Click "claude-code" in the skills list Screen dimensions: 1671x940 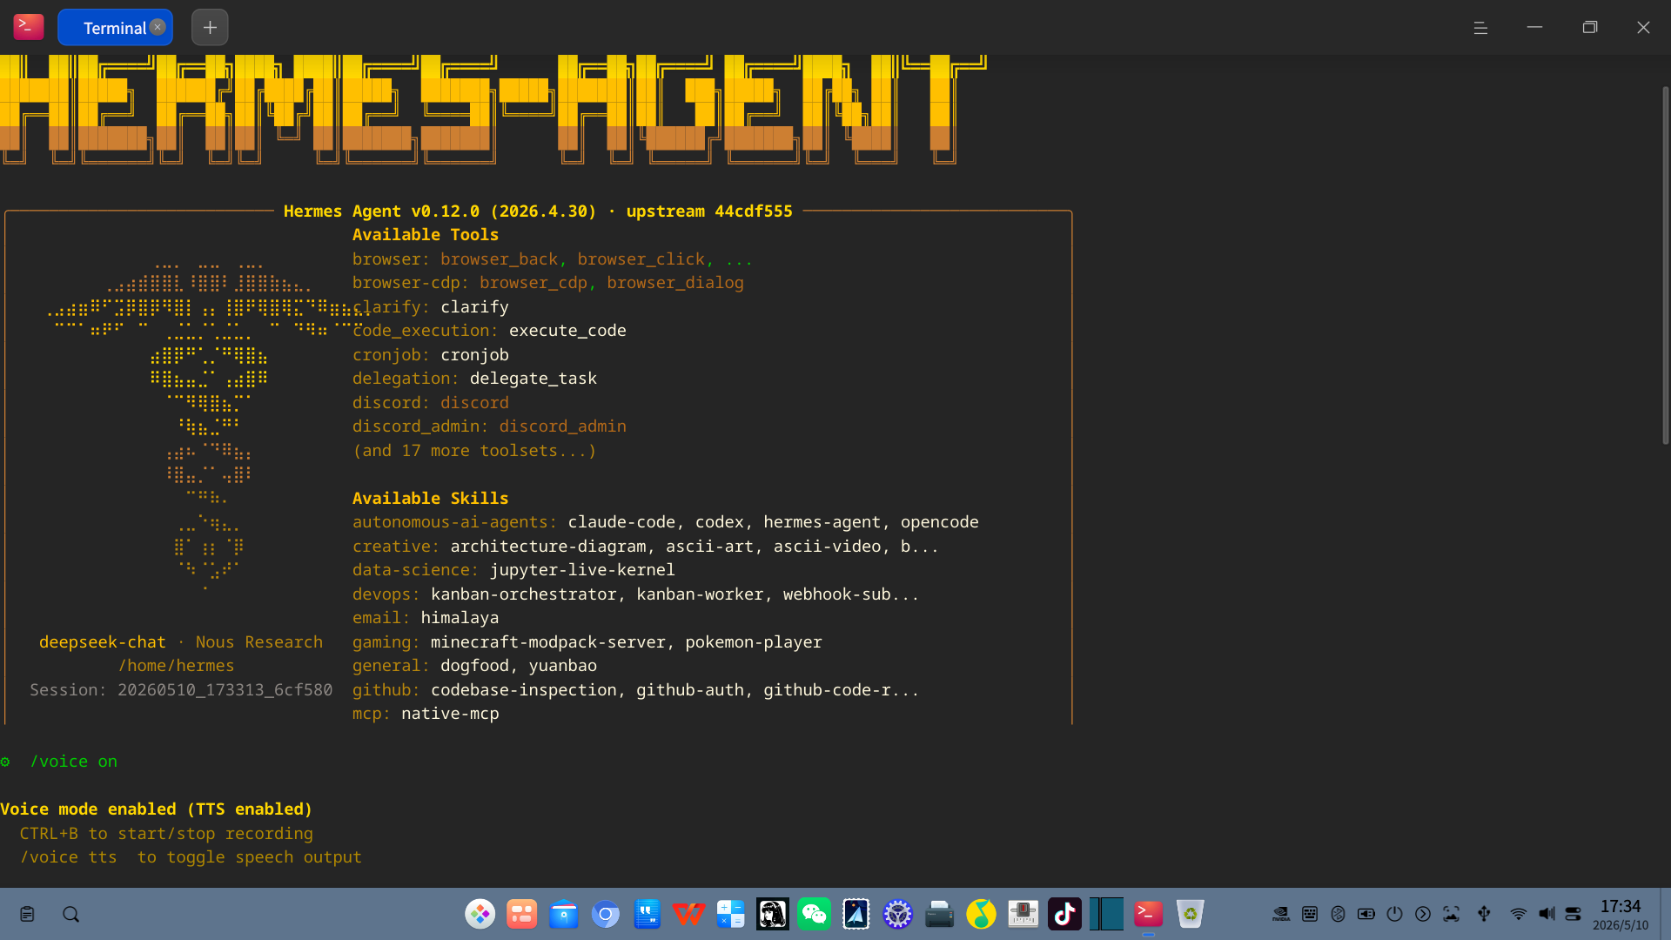tap(621, 522)
